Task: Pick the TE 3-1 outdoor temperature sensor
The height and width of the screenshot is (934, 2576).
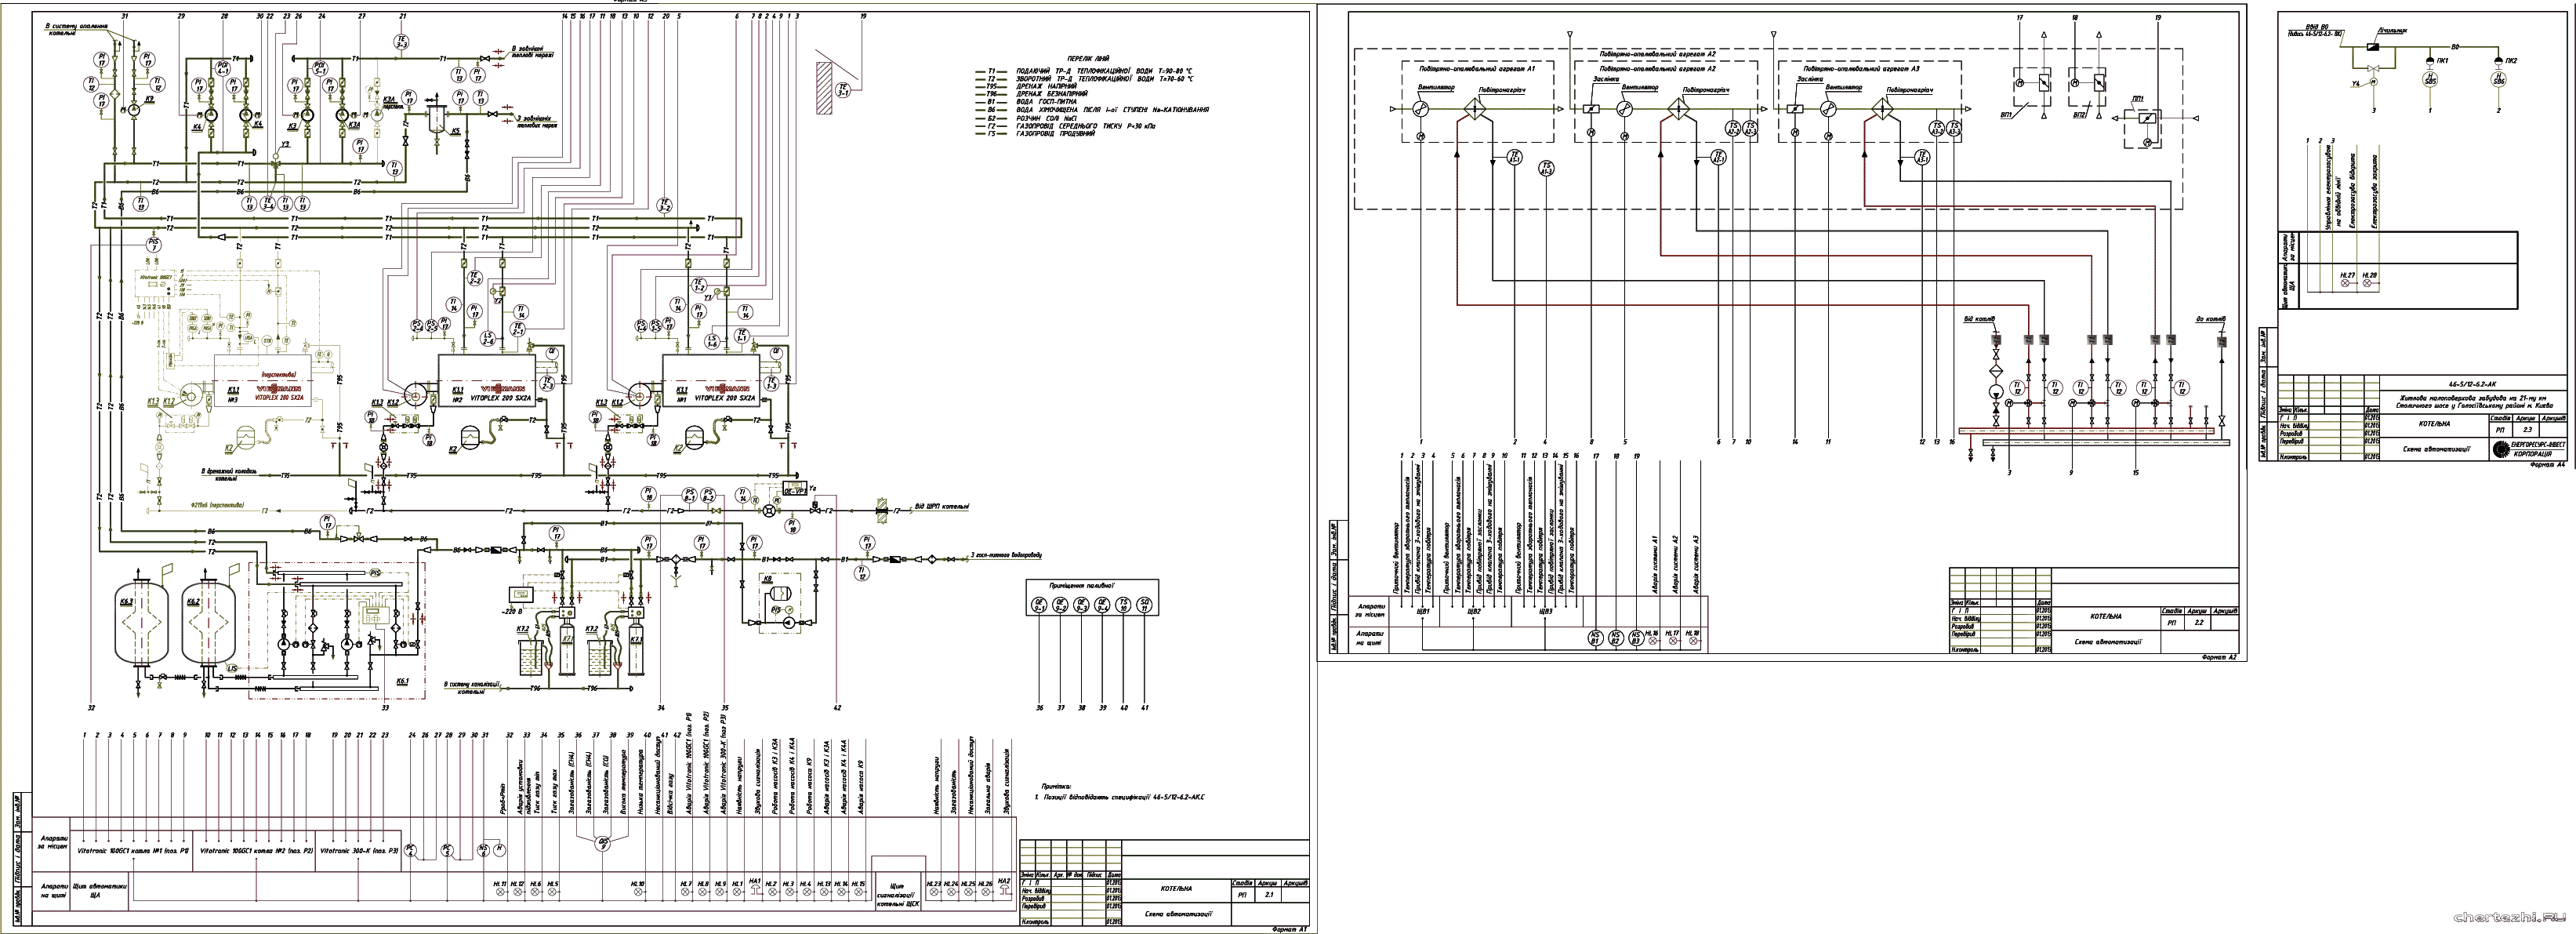Action: [x=843, y=89]
